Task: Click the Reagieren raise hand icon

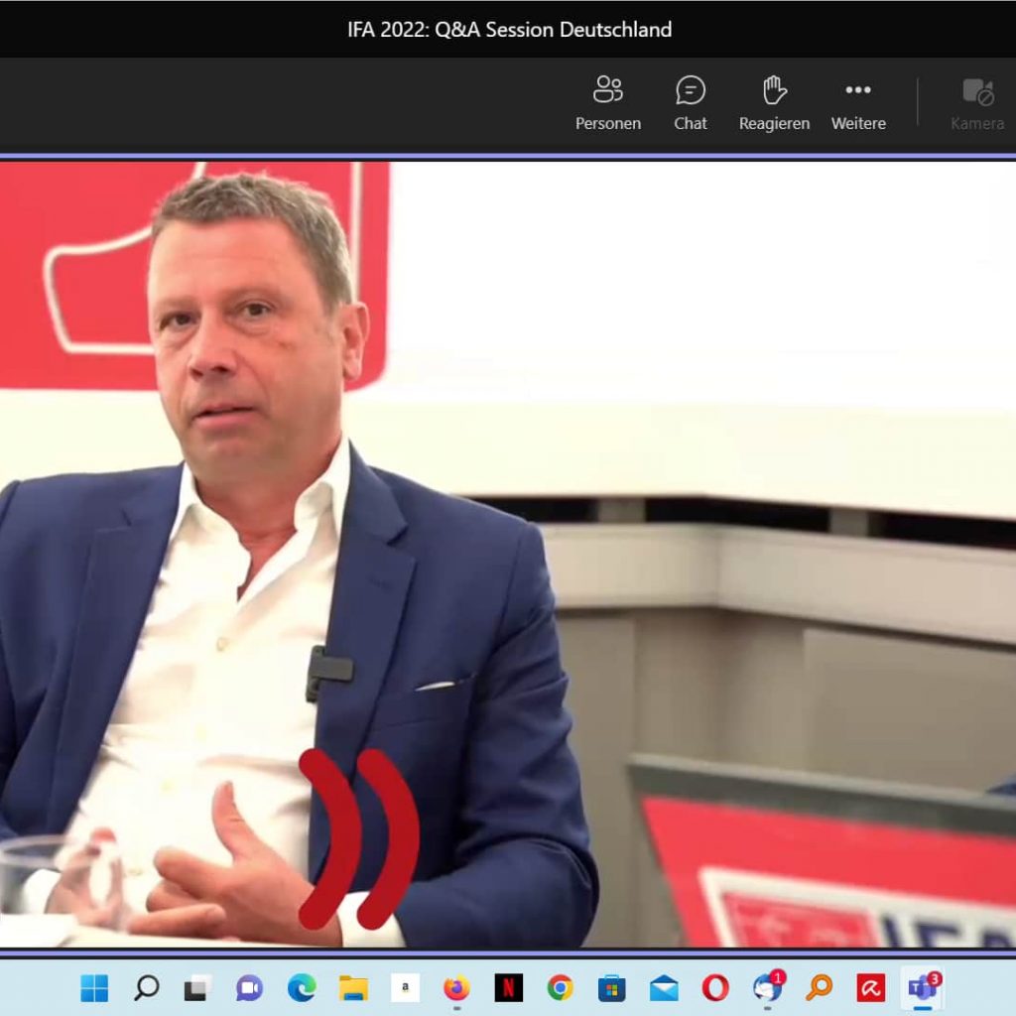Action: [774, 103]
